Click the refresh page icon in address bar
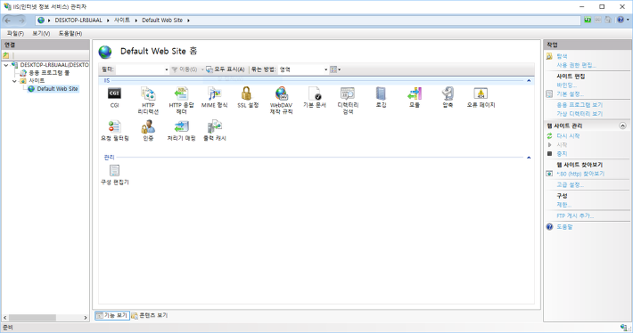Viewport: 633px width, 333px height. click(x=588, y=20)
